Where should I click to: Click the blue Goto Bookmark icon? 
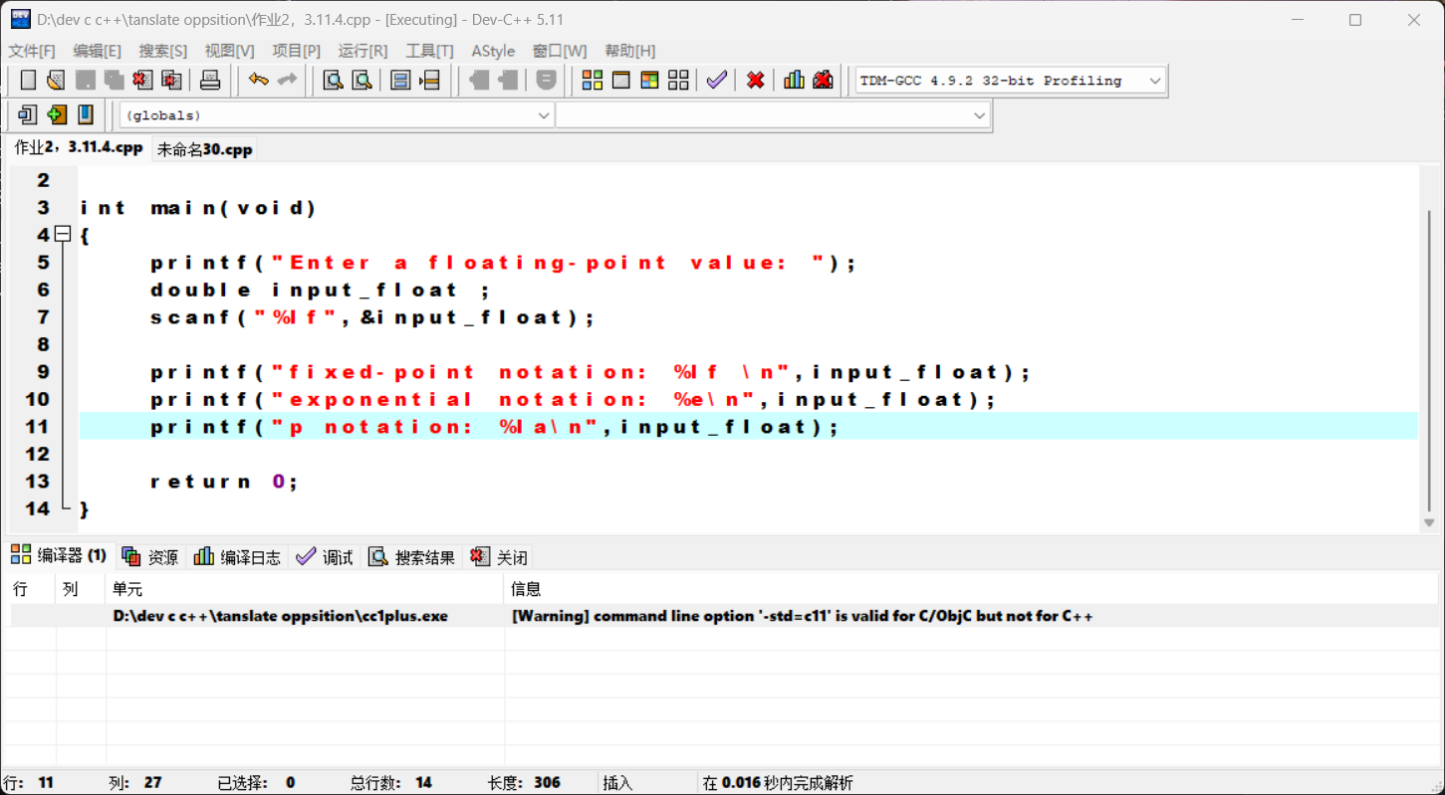pos(86,115)
